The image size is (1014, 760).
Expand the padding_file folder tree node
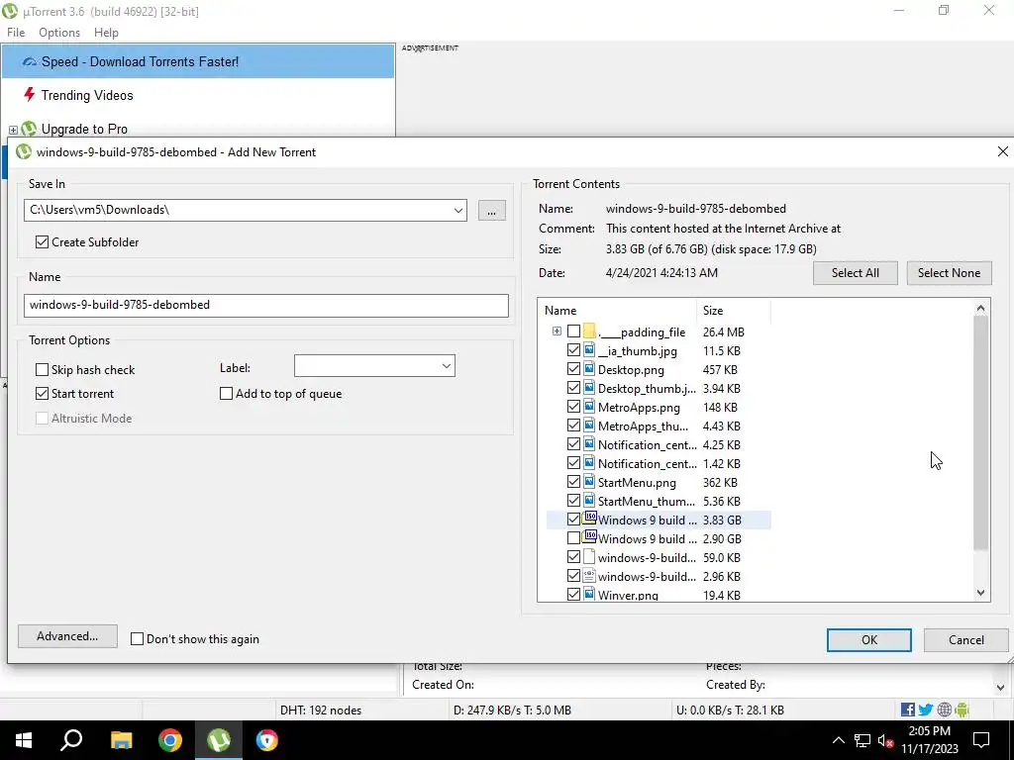pos(557,332)
